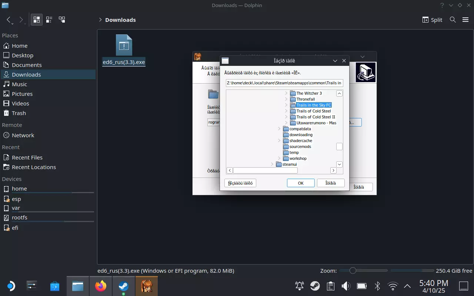Image resolution: width=474 pixels, height=296 pixels.
Task: Switch to Icons view mode in Dolphin
Action: (x=37, y=20)
